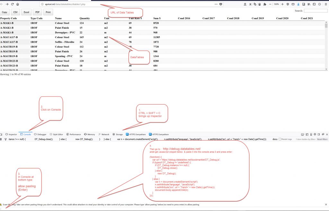Export table using the CSV button
Viewport: 329px width, 211px height.
tap(15, 12)
